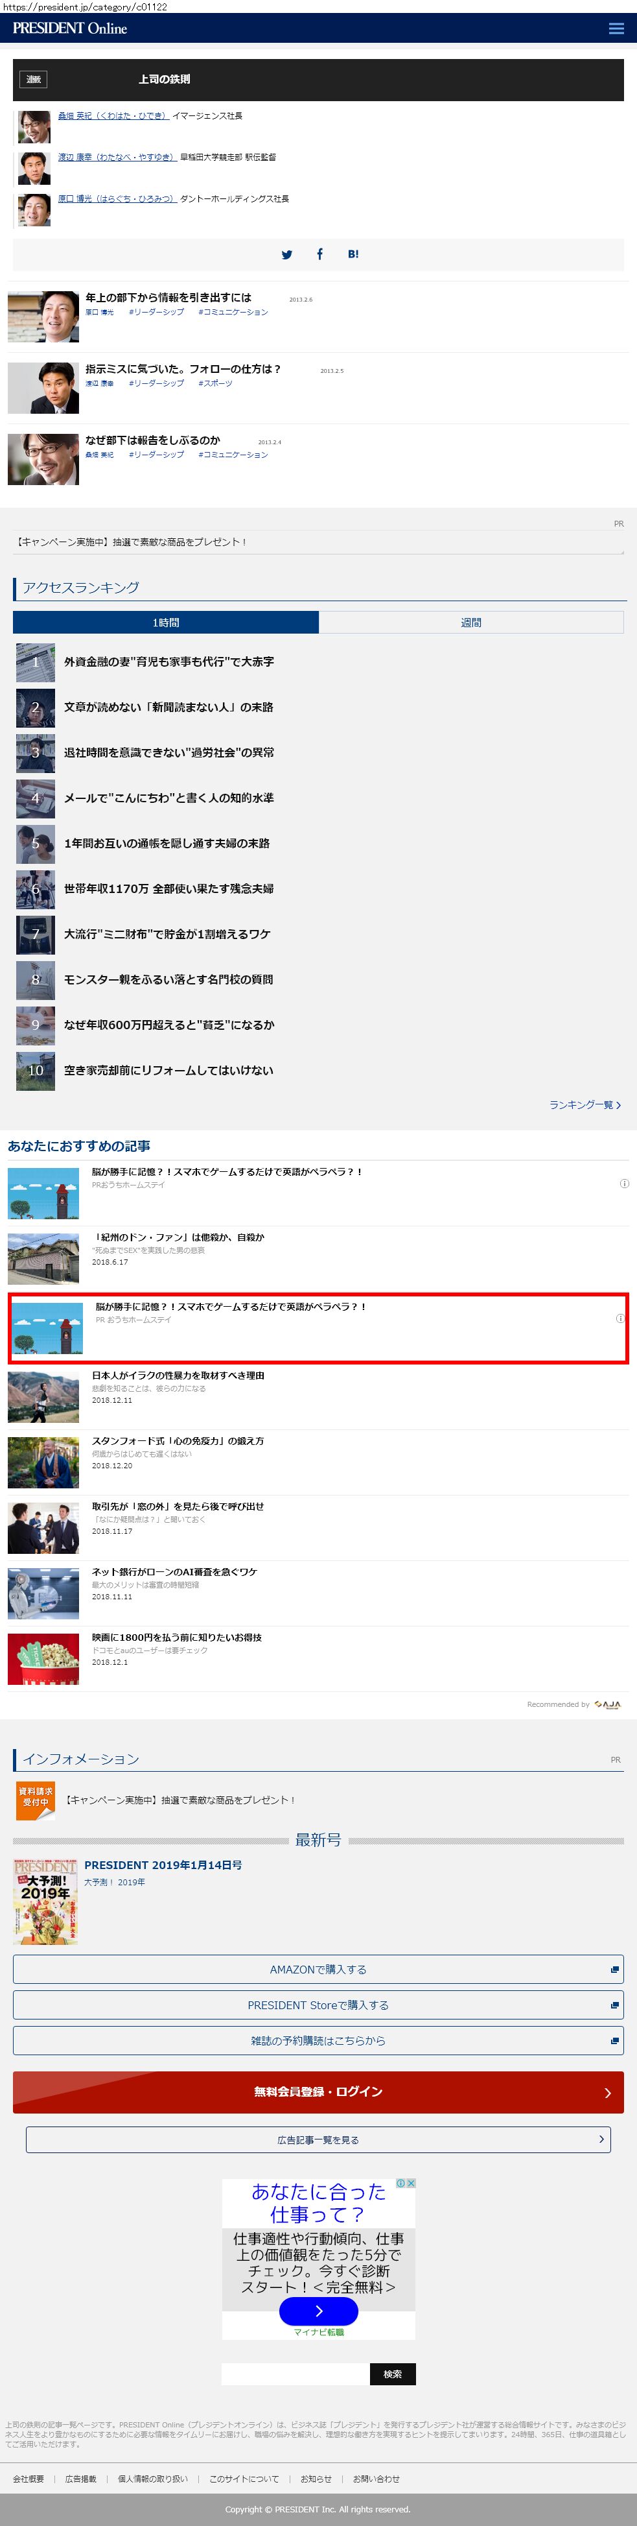Open ranking 2: 文章が読めない「新聞読まない人」の末路
This screenshot has height=2526, width=637.
[168, 707]
